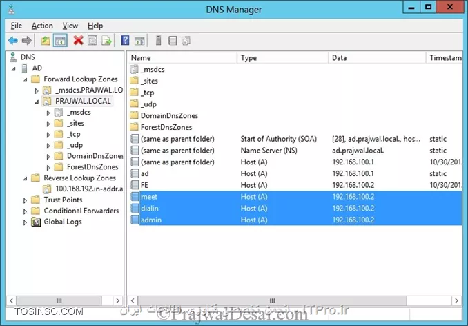The image size is (468, 326).
Task: Expand _udp subfolder in tree
Action: pyautogui.click(x=48, y=146)
